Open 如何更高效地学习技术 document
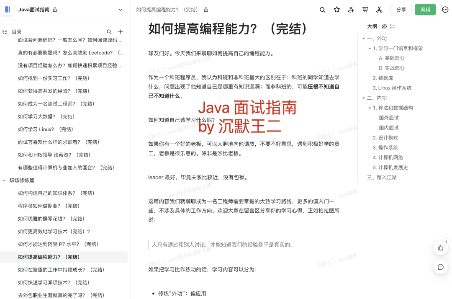The height and width of the screenshot is (299, 452). (54, 232)
